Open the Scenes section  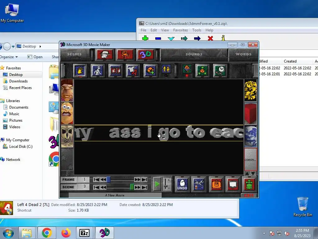pos(75,54)
